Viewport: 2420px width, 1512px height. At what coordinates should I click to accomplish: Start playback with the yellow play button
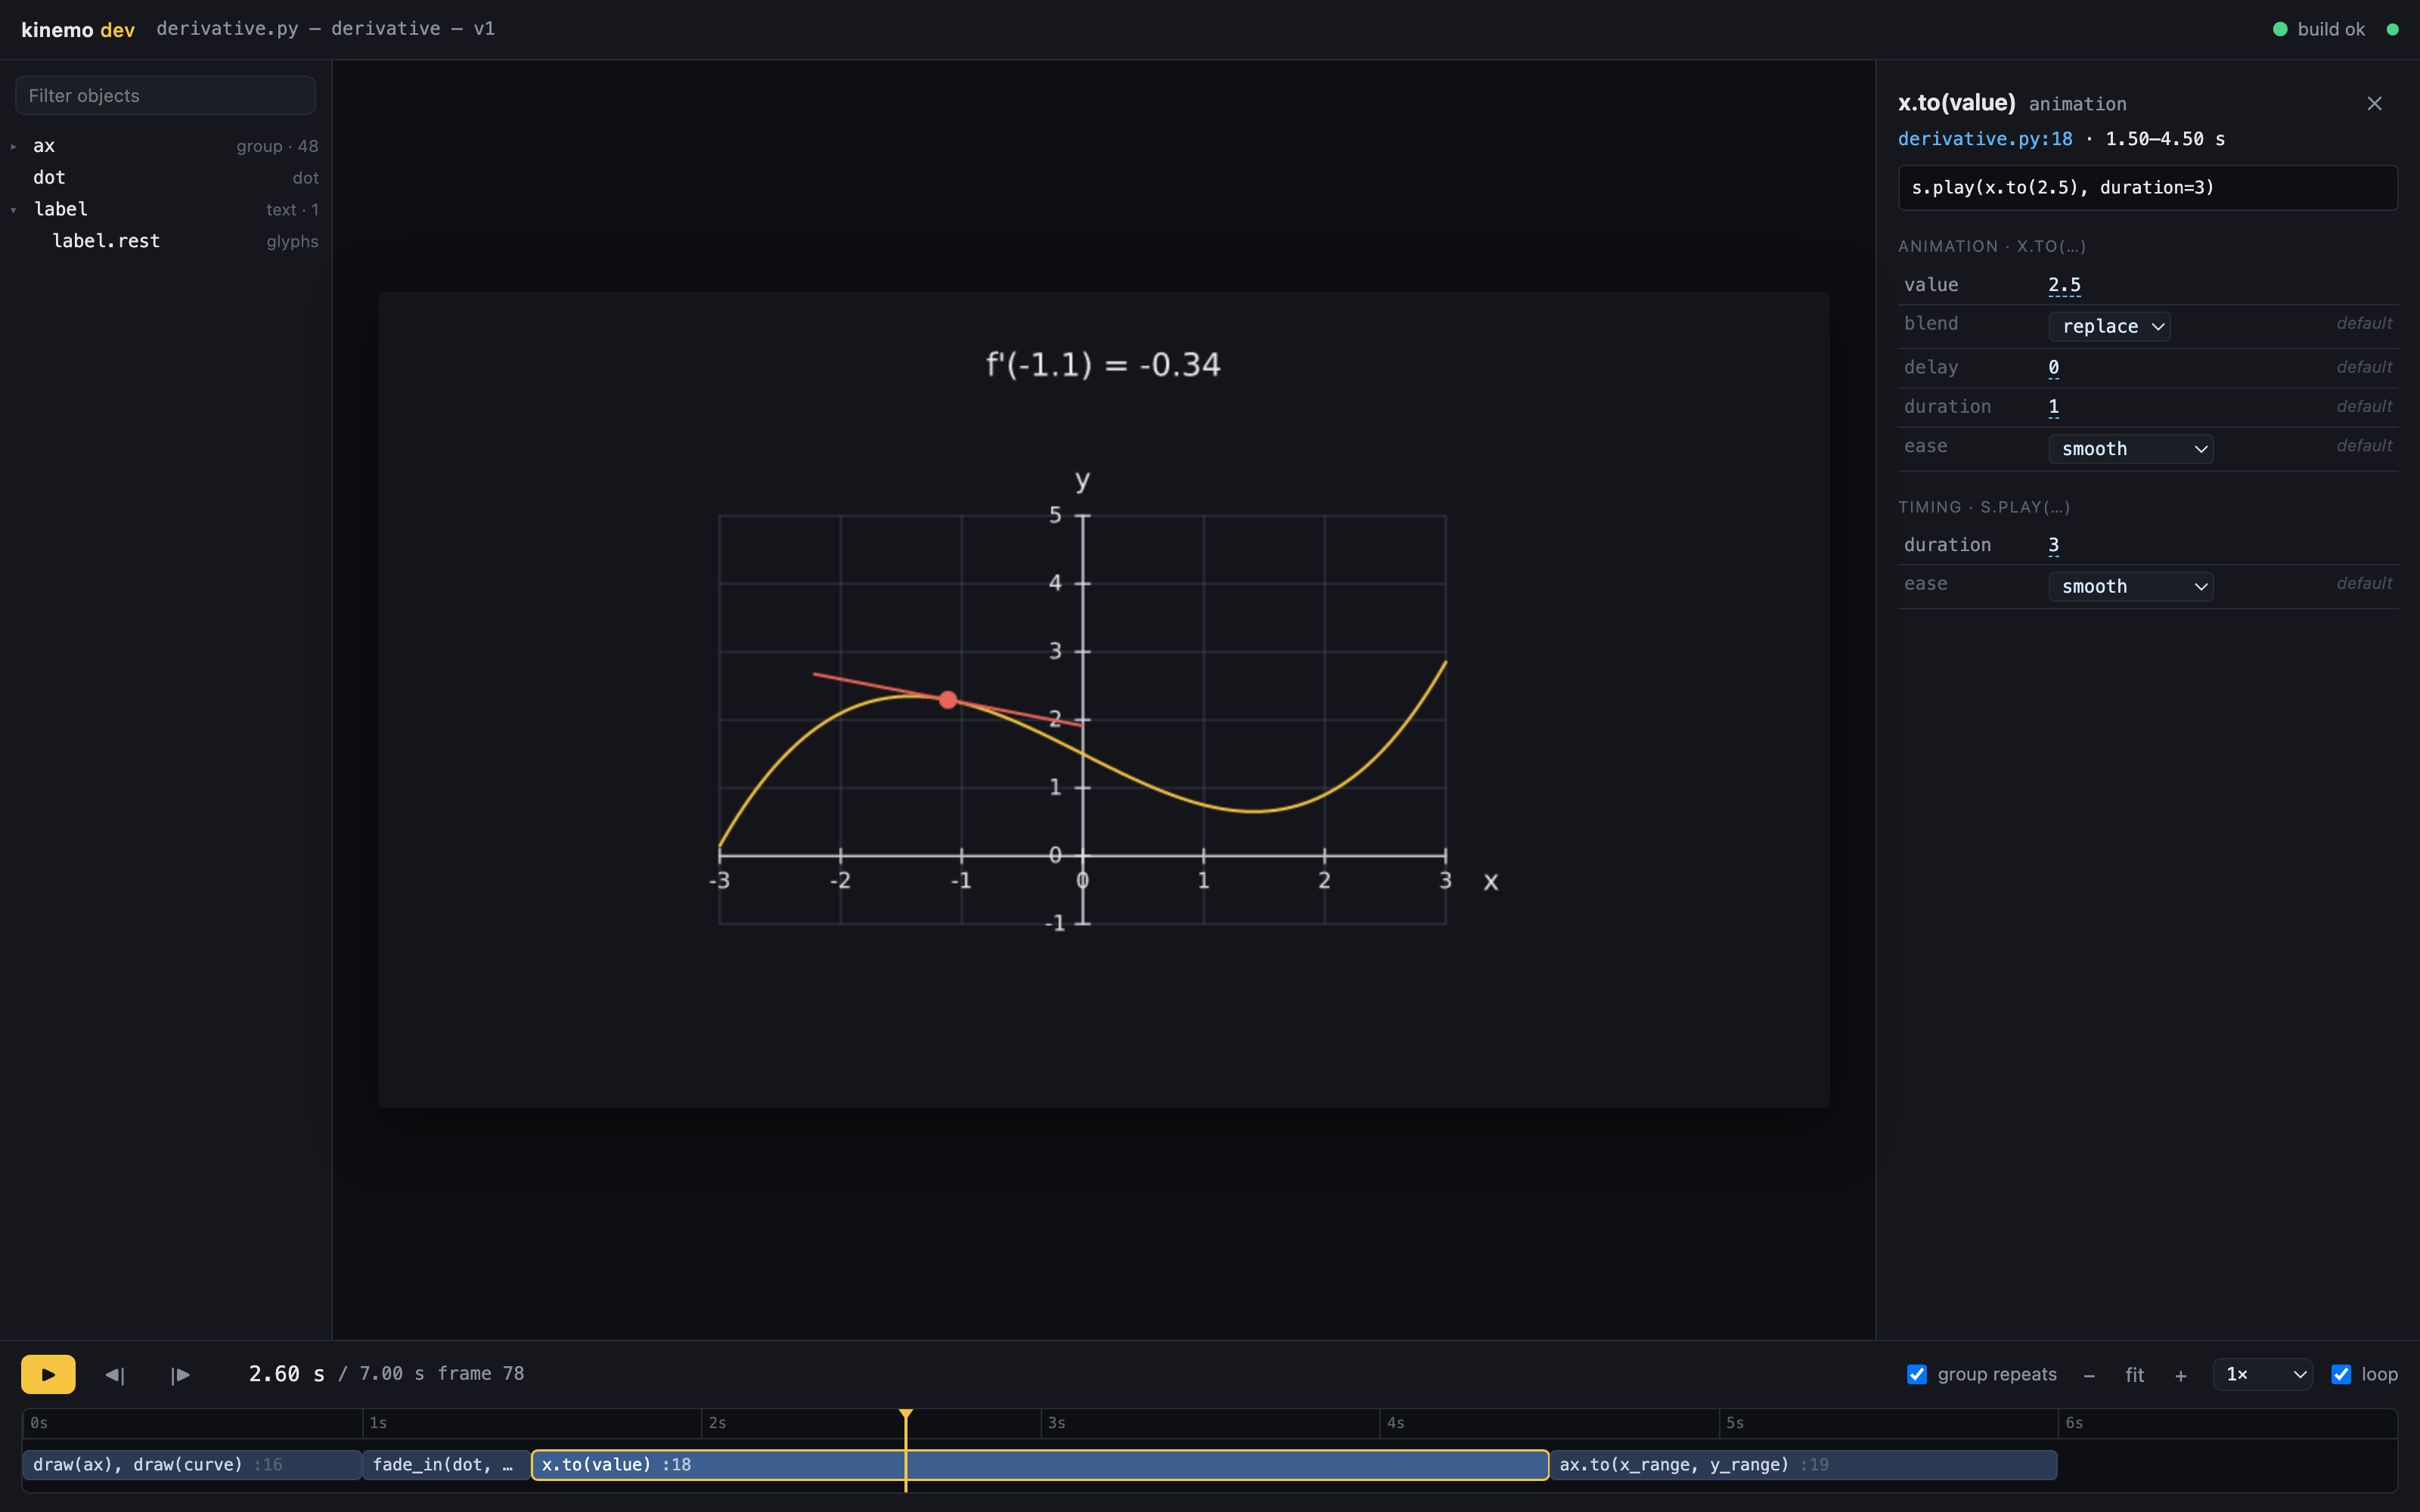pos(48,1374)
